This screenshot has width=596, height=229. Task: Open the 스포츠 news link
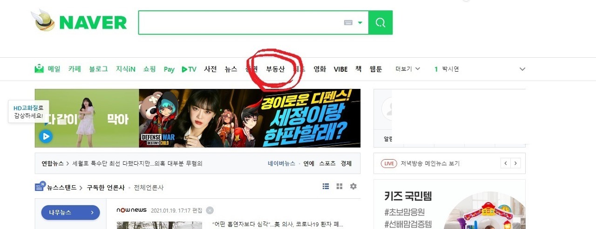click(327, 163)
